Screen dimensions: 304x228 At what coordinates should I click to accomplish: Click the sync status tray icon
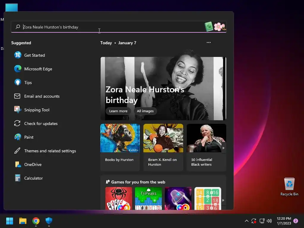click(x=254, y=221)
